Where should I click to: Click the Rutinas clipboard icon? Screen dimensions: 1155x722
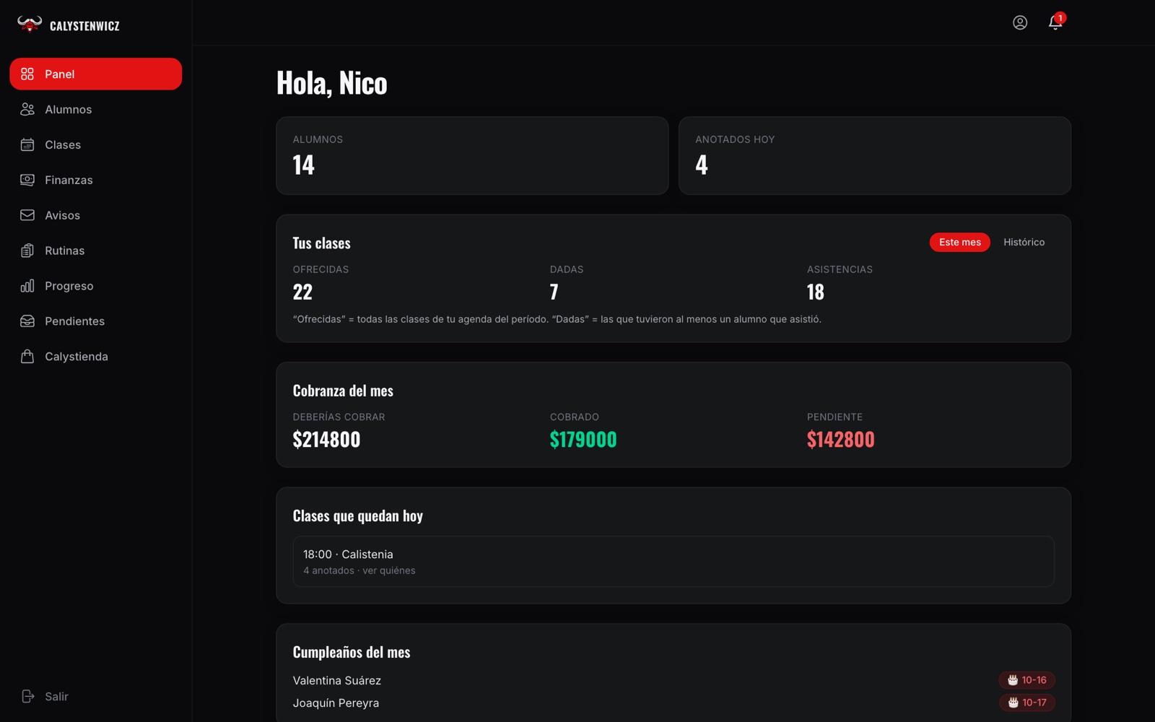click(x=27, y=251)
